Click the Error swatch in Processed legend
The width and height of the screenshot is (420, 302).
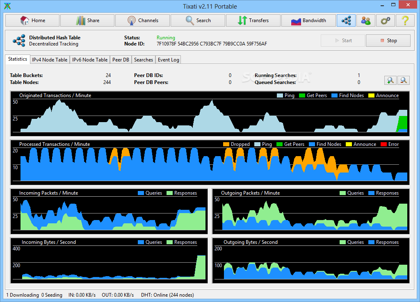pos(383,144)
